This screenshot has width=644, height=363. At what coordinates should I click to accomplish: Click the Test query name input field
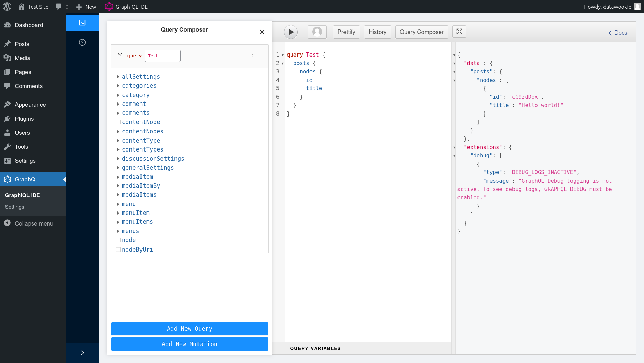[x=162, y=56]
